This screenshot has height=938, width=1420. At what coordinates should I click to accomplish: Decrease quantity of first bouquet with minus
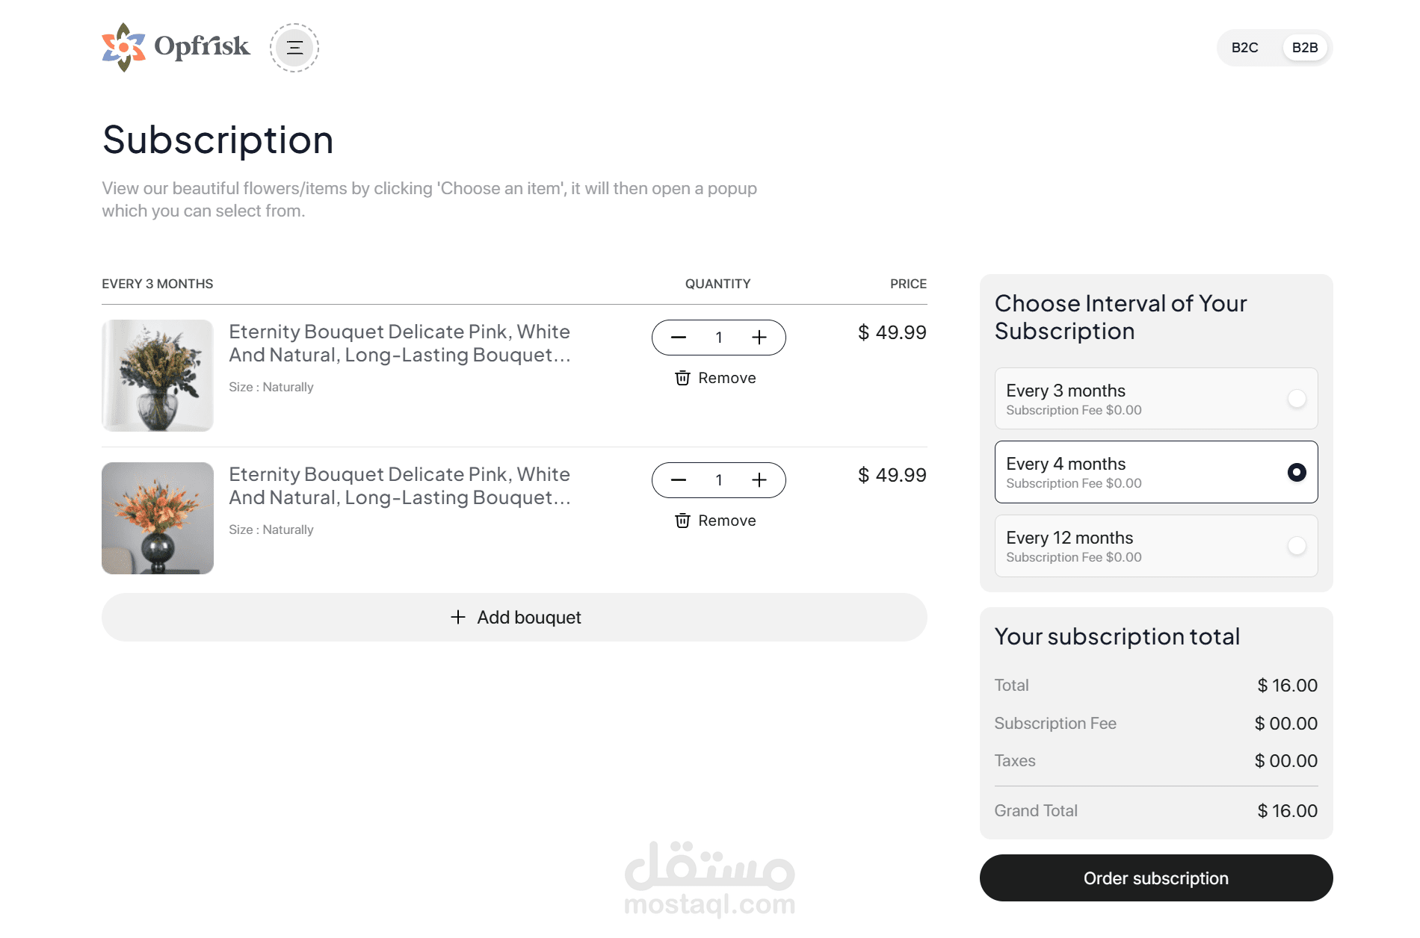[x=679, y=338]
